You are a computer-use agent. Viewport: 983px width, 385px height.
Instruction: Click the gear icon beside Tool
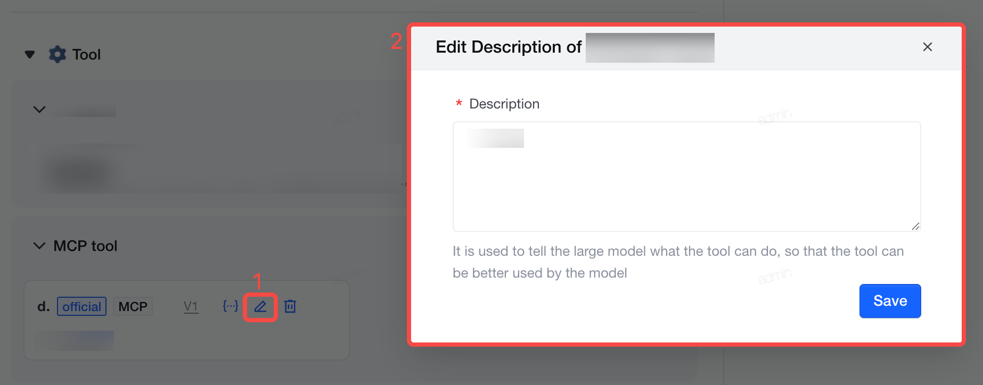58,54
